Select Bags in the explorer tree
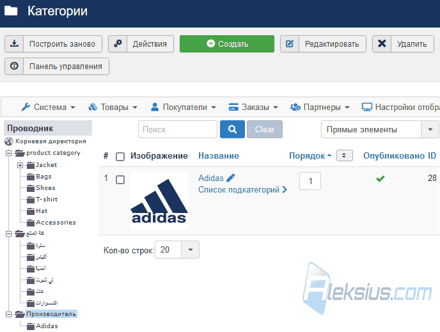Image resolution: width=440 pixels, height=332 pixels. point(43,177)
